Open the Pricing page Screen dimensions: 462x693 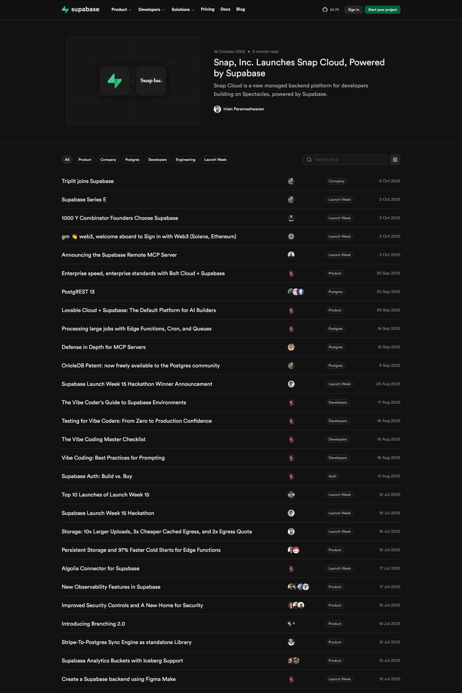coord(207,9)
